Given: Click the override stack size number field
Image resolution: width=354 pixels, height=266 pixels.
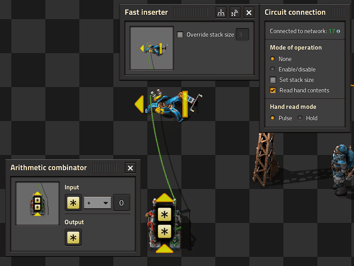Looking at the screenshot, I should [242, 34].
